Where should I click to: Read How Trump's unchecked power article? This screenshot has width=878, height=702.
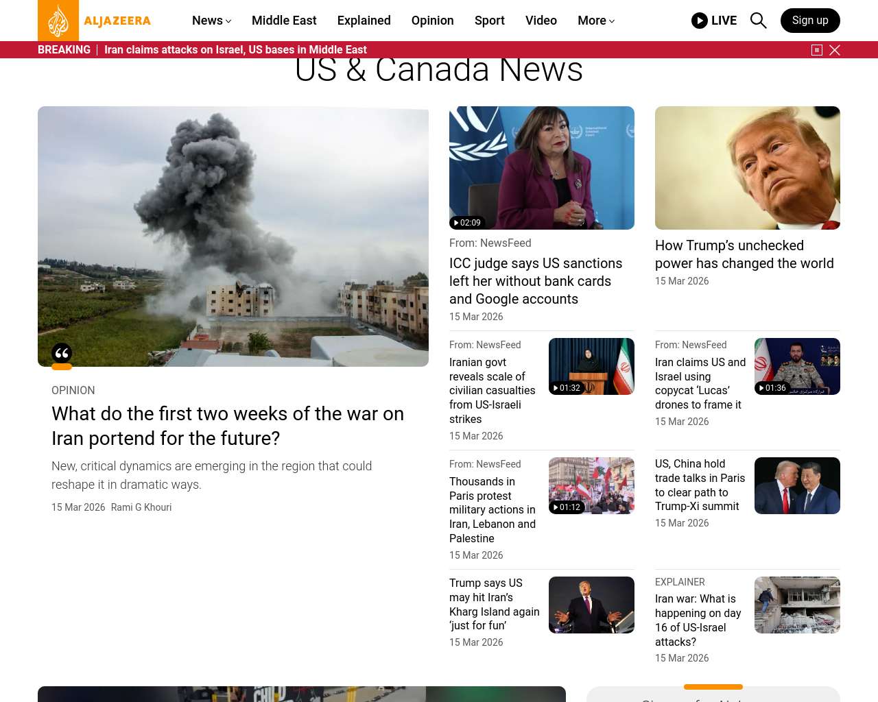pos(744,254)
